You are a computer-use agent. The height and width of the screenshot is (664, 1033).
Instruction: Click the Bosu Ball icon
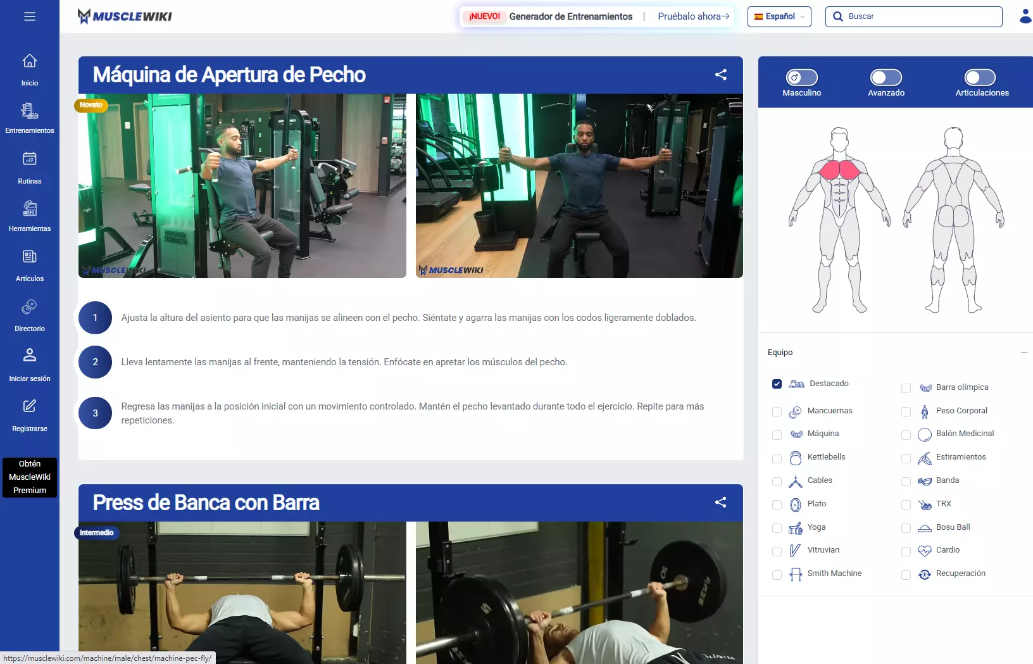tap(925, 529)
